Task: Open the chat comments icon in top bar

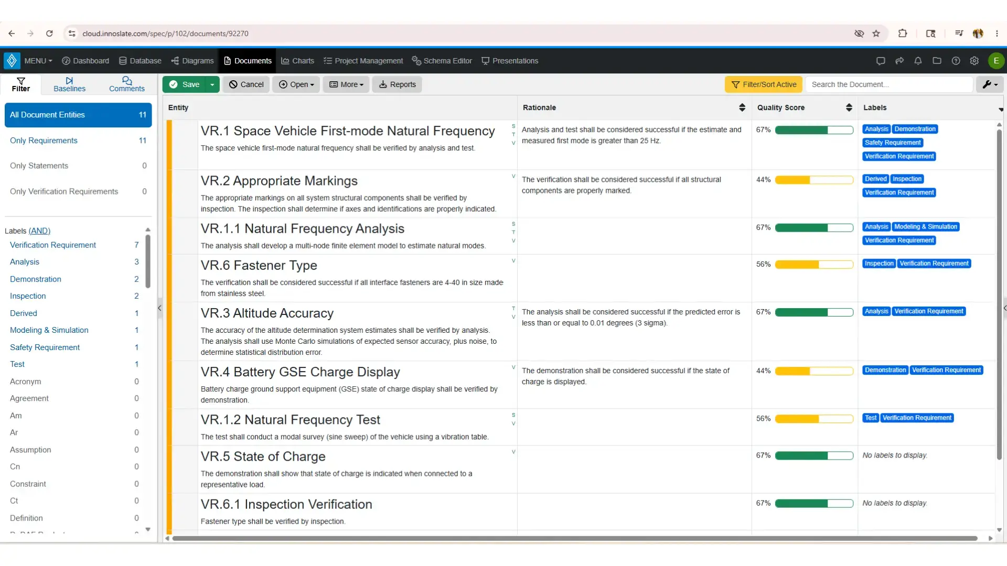Action: [881, 61]
